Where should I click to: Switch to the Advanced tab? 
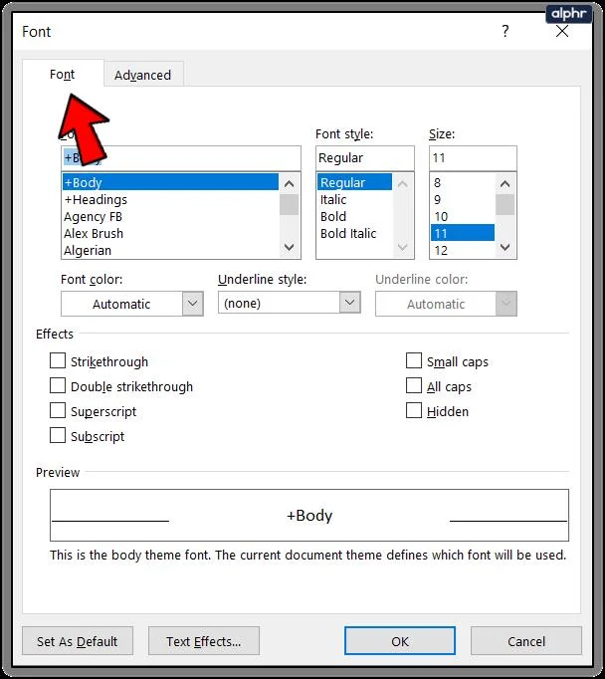coord(143,75)
